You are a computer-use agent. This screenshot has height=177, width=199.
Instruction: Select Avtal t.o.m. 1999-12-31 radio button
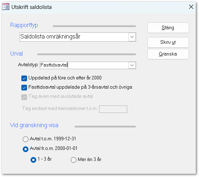coord(26,139)
